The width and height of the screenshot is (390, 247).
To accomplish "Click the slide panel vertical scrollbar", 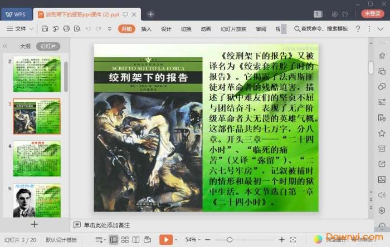I will point(66,77).
